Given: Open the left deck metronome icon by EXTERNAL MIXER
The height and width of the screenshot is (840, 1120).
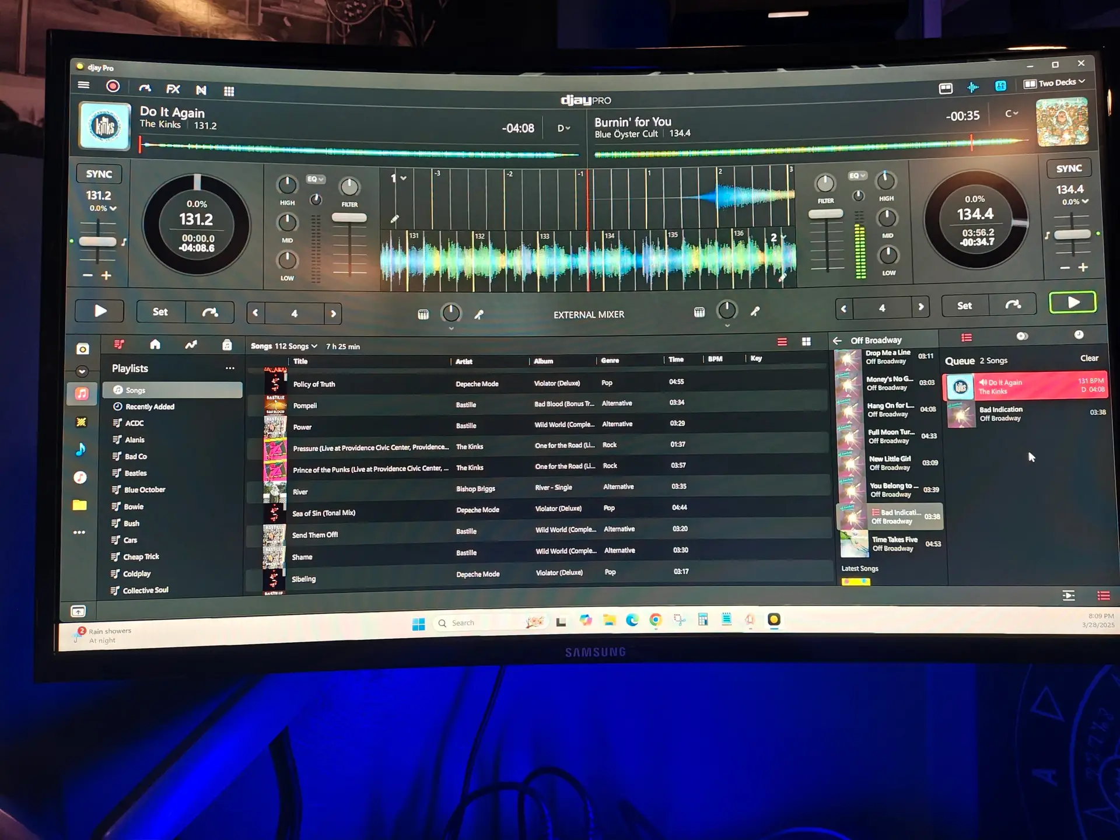Looking at the screenshot, I should [x=423, y=314].
